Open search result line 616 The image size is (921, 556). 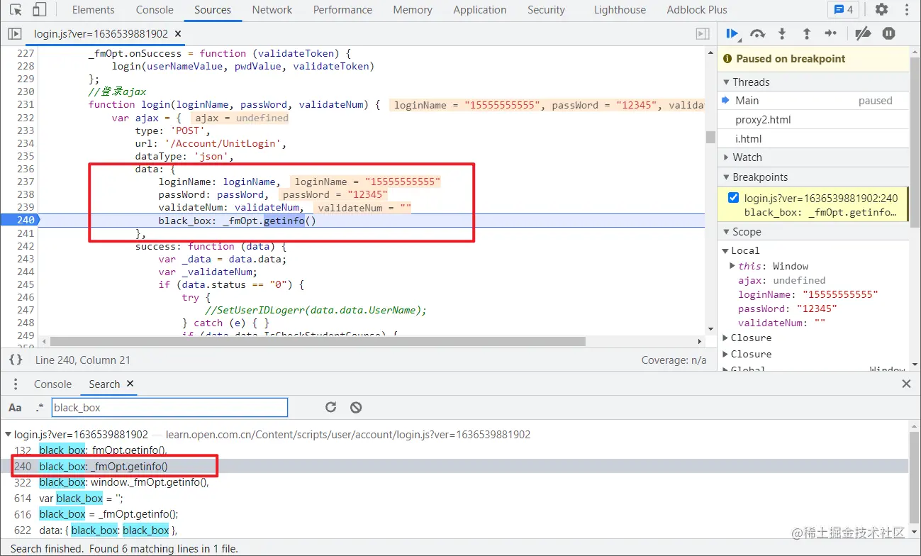(x=454, y=514)
